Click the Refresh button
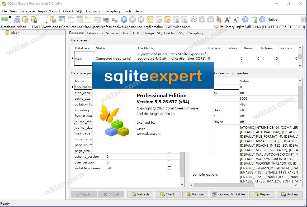Screen dimensions: 307x207 pyautogui.click(x=140, y=194)
